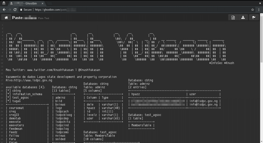
Task: Click the Twitter URL text line
Action: 53,70
